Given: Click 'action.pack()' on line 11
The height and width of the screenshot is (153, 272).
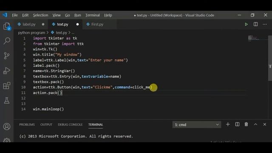Looking at the screenshot, I should point(47,93).
